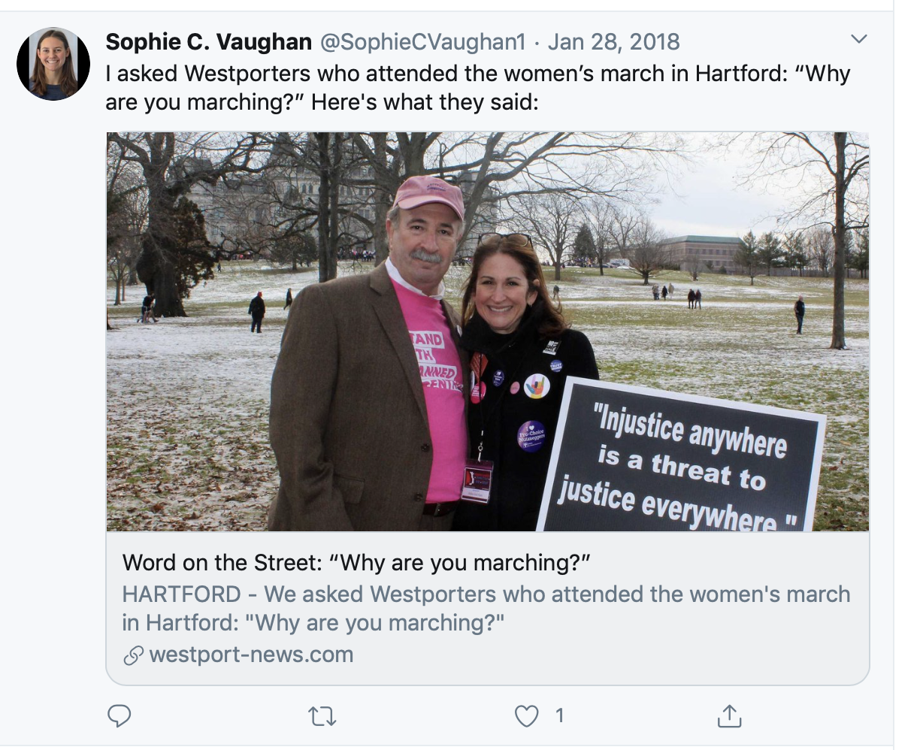Click the "I asked Westporters" tweet text
This screenshot has width=923, height=750.
pos(477,74)
